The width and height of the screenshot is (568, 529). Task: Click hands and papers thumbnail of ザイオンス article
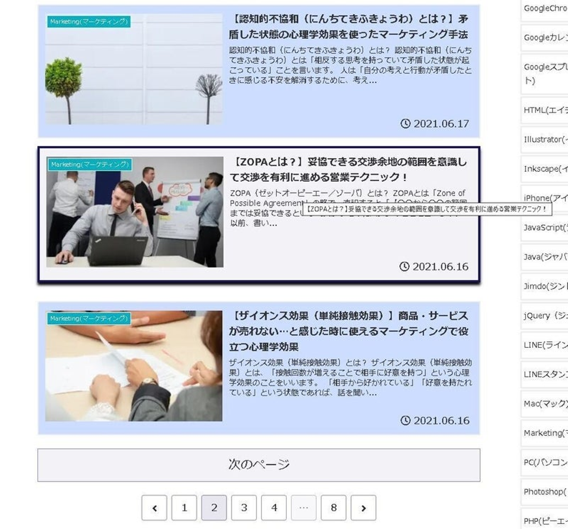click(x=134, y=366)
